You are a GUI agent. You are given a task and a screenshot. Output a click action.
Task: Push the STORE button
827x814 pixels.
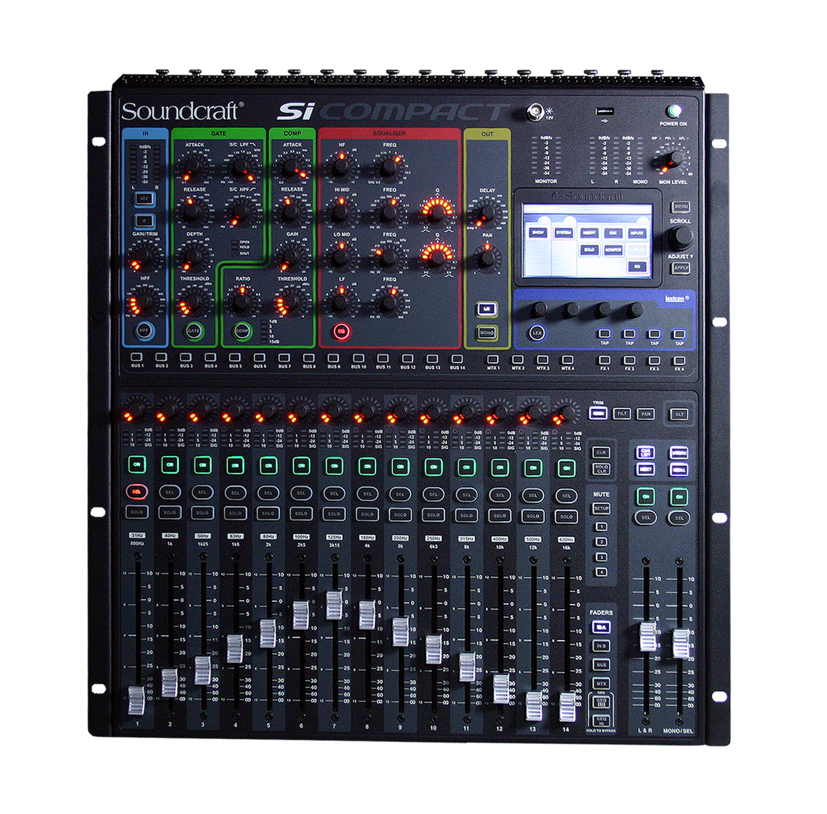(679, 453)
